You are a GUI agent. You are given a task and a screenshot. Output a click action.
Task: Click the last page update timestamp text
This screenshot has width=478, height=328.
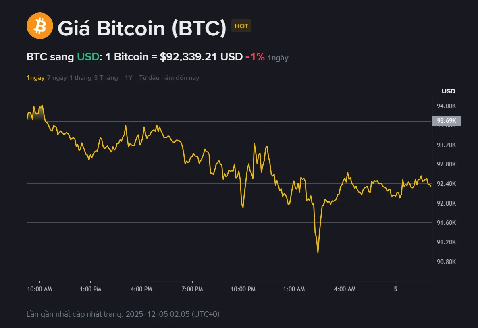[123, 314]
